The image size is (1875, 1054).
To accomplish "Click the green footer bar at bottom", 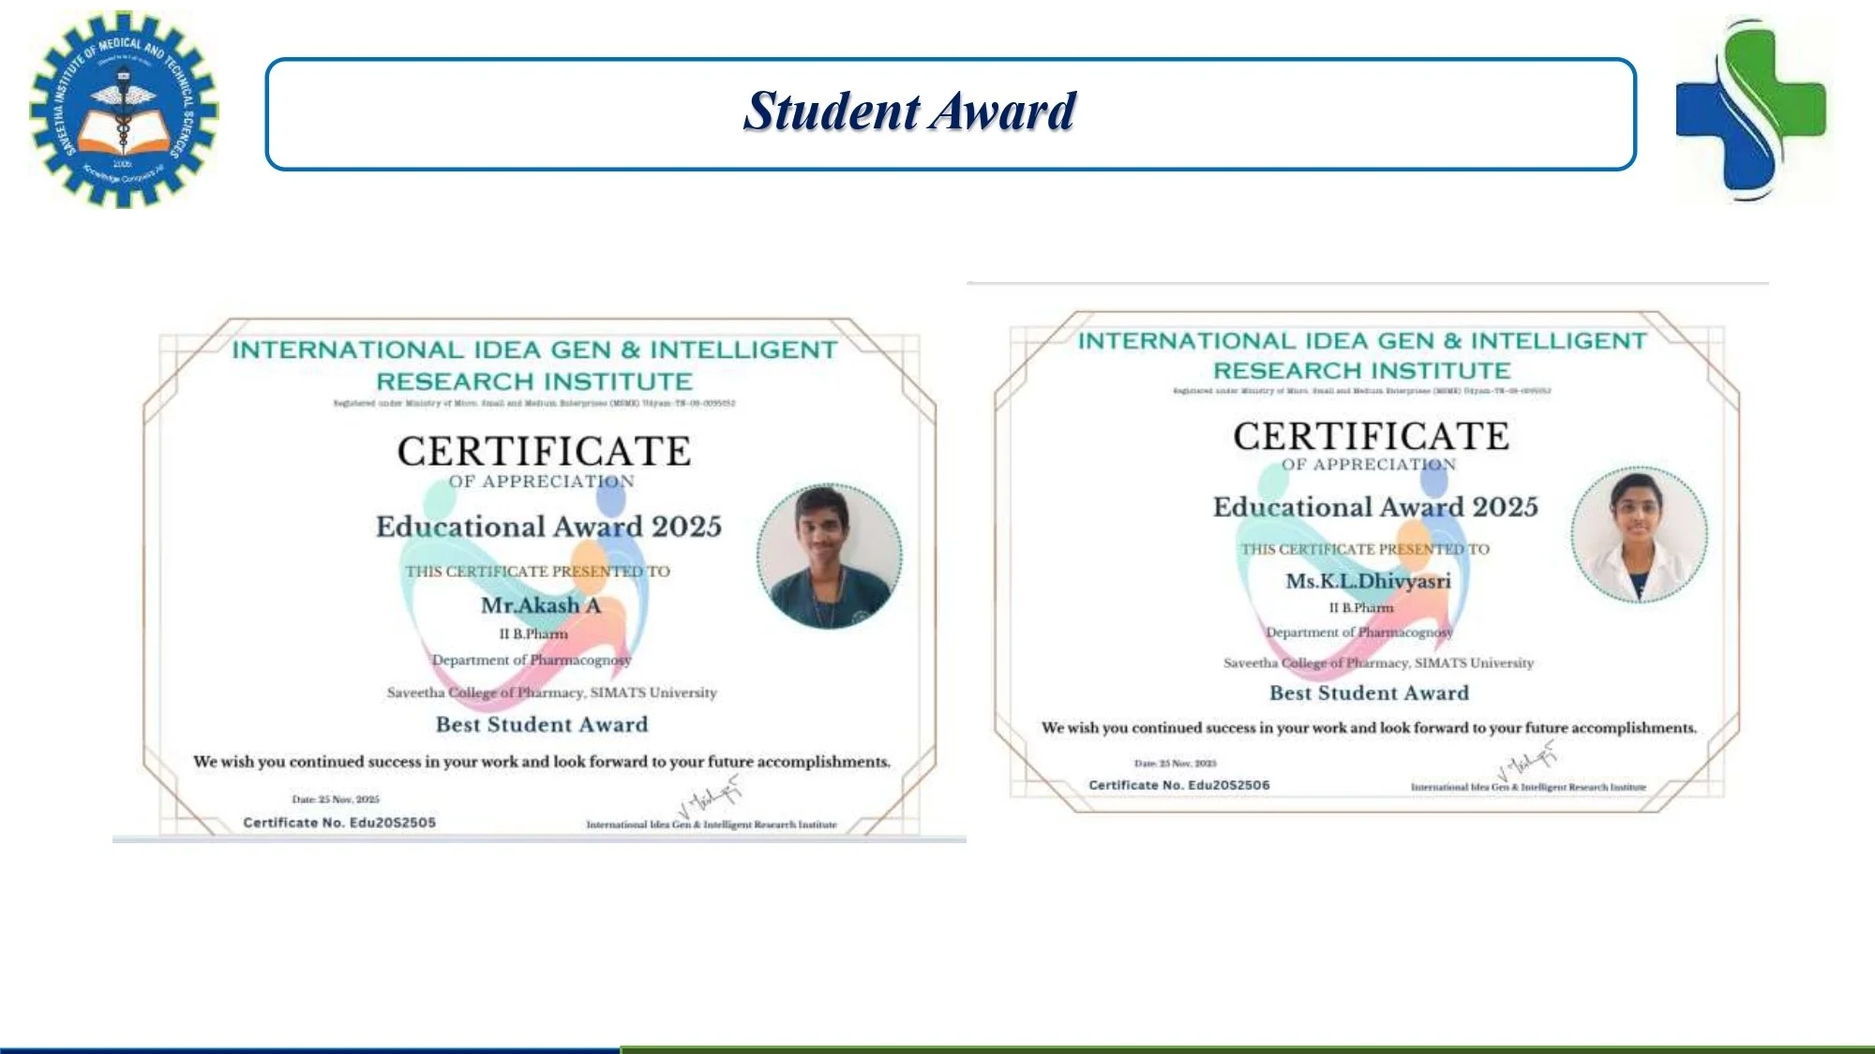I will point(1247,1048).
